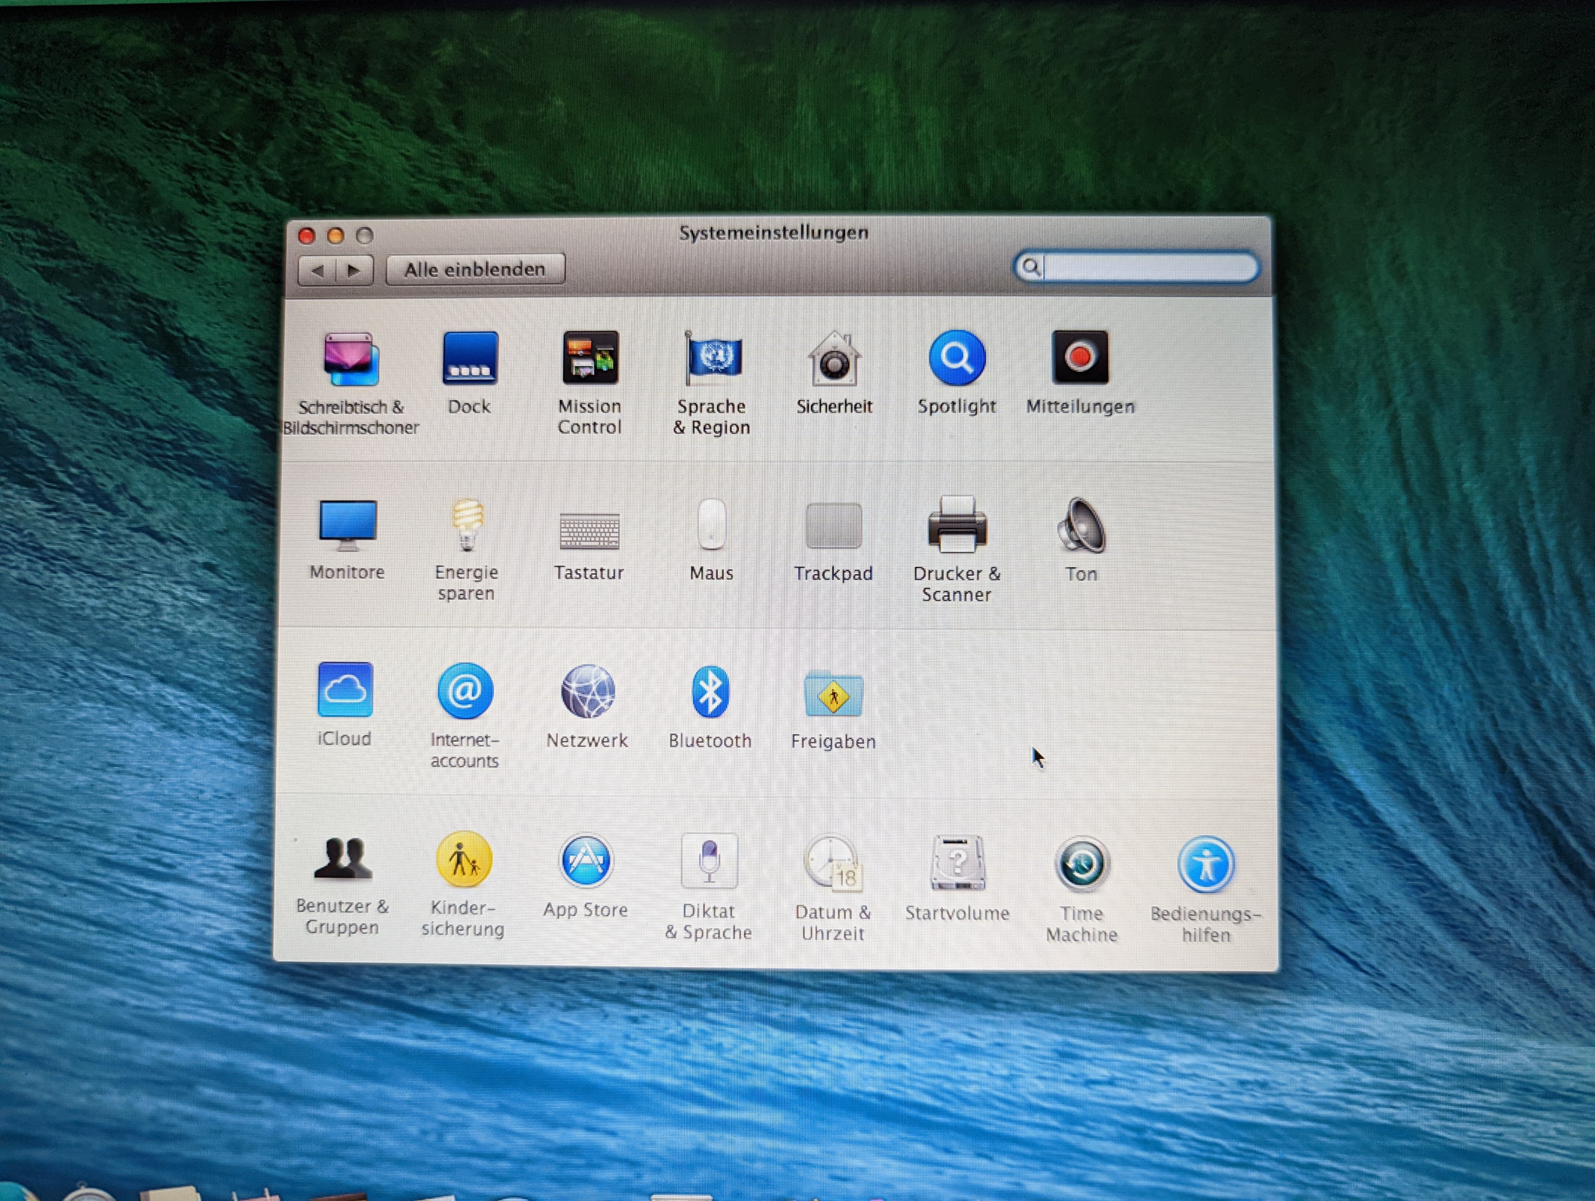The height and width of the screenshot is (1201, 1595).
Task: Click the forward navigation arrow
Action: [354, 271]
